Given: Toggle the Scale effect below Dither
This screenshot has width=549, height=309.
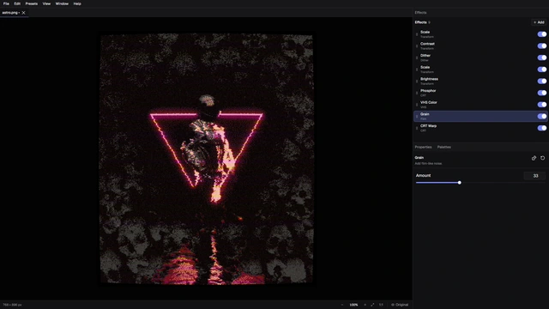Looking at the screenshot, I should (541, 70).
